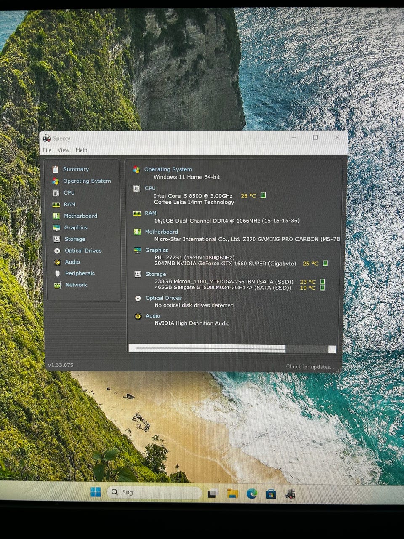
Task: Open the Optical Drives heading link in summary
Action: tap(164, 298)
